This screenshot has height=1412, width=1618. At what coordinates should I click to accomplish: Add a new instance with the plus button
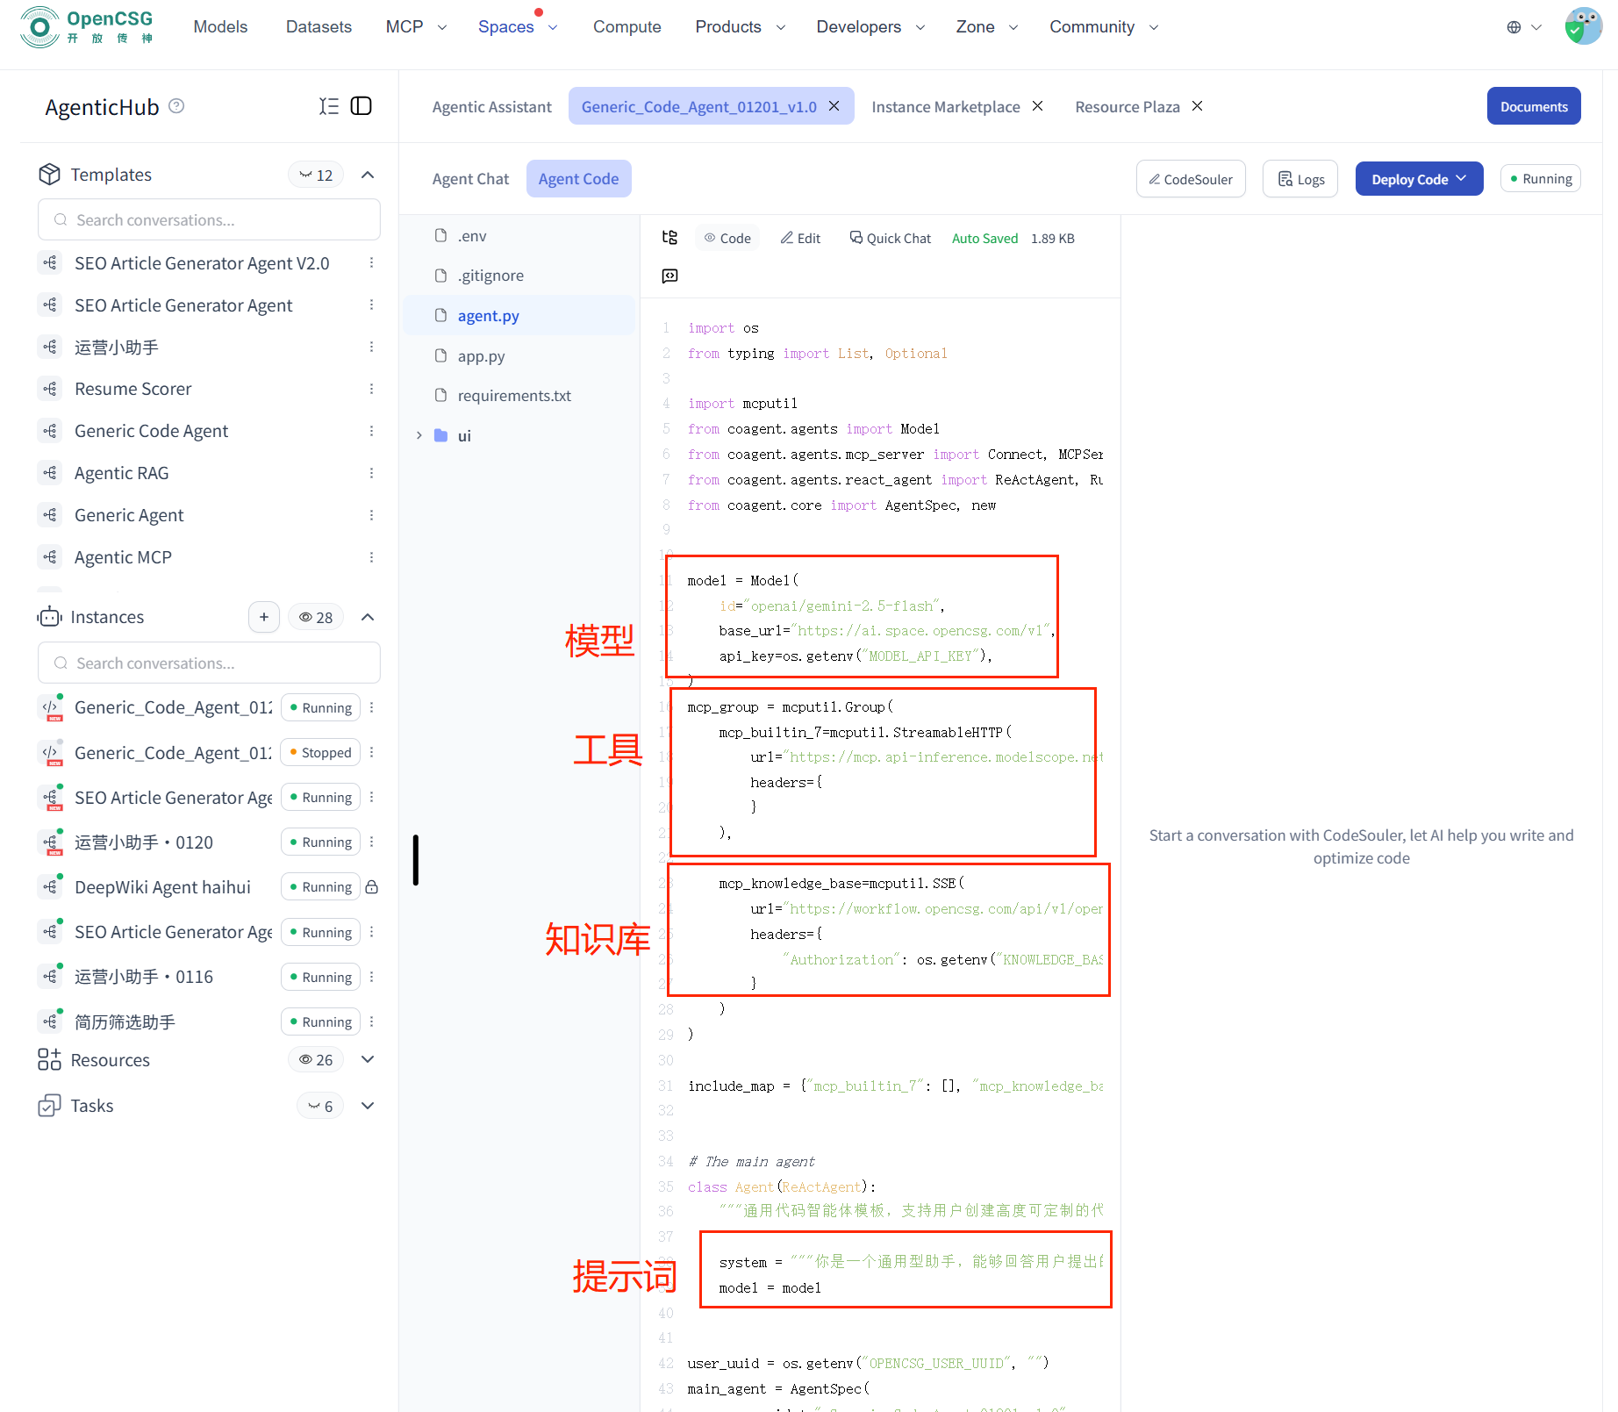(263, 617)
